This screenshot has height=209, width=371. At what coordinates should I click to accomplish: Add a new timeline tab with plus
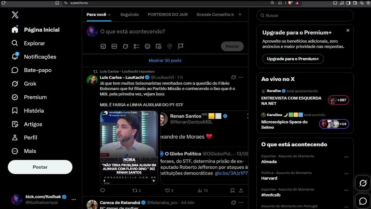coord(240,15)
